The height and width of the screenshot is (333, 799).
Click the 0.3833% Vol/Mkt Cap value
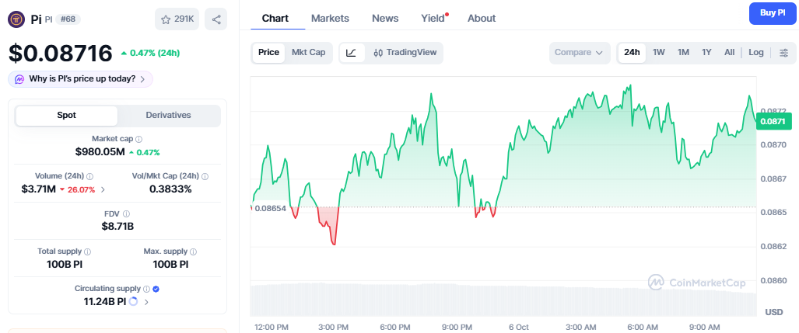(x=170, y=189)
